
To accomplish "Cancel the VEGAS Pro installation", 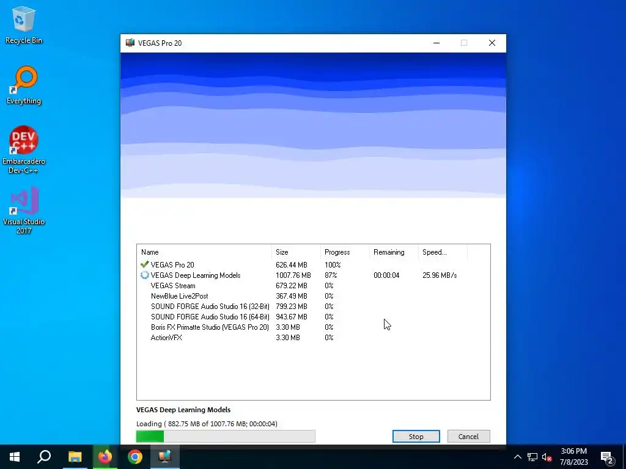I will (x=468, y=436).
